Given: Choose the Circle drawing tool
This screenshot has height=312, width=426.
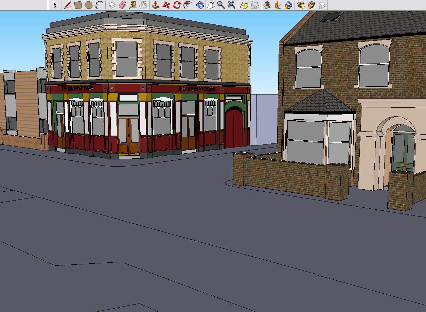Looking at the screenshot, I should pyautogui.click(x=88, y=5).
